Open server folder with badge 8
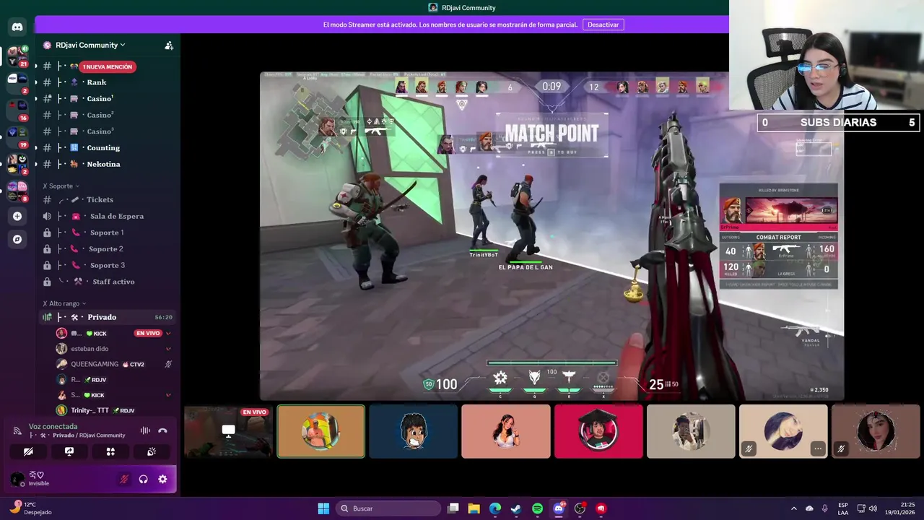924x520 pixels. [x=17, y=191]
